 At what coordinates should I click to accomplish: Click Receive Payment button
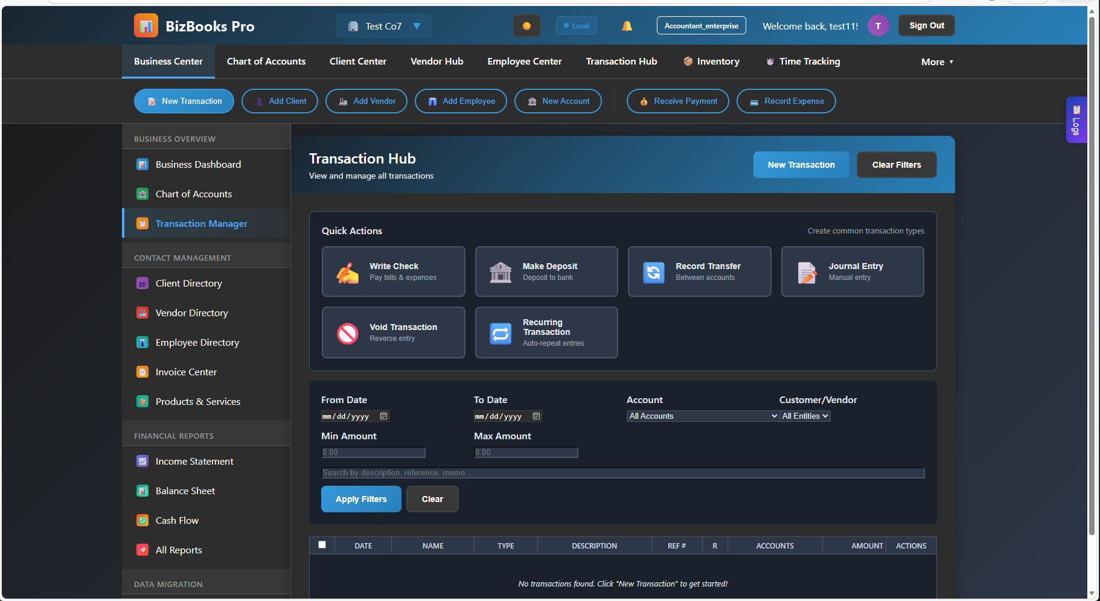pyautogui.click(x=678, y=101)
